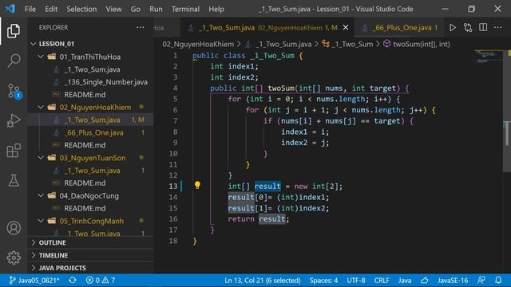Open the File menu
The image size is (511, 287).
click(x=30, y=9)
